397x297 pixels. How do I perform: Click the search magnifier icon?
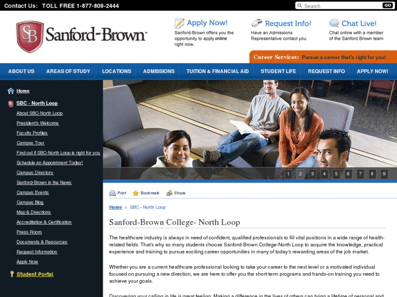[x=299, y=5]
